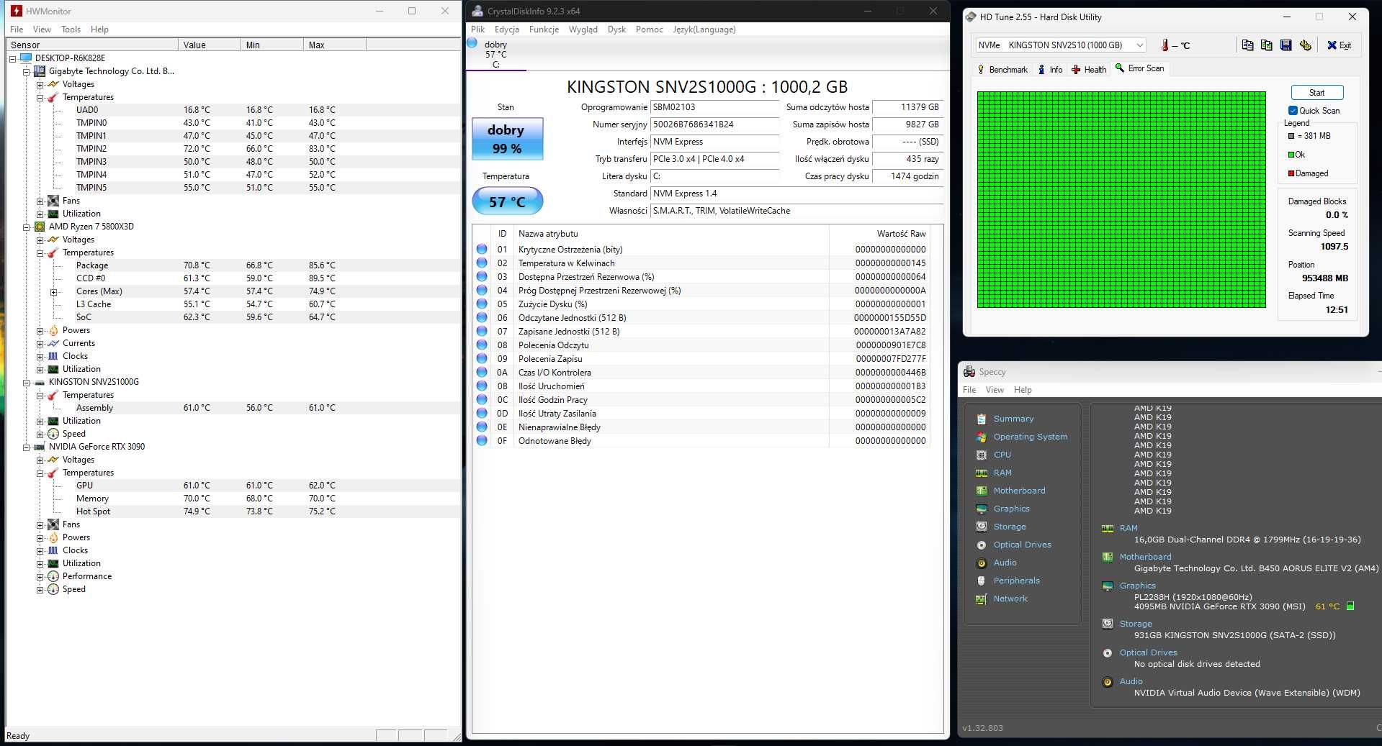Click the Max column header in HWMonitor

click(x=335, y=45)
